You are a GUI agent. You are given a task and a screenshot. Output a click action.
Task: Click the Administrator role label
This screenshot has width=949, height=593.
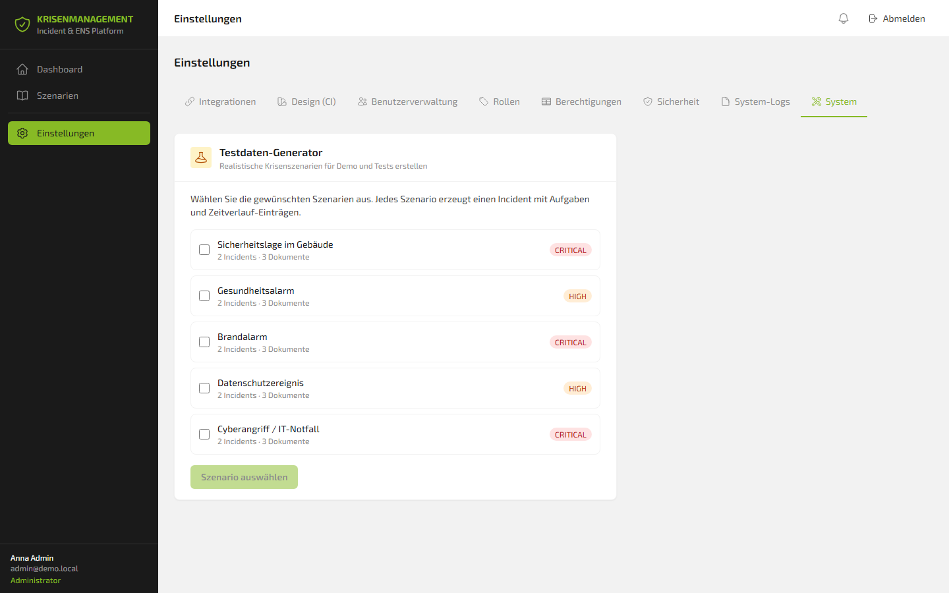tap(36, 580)
